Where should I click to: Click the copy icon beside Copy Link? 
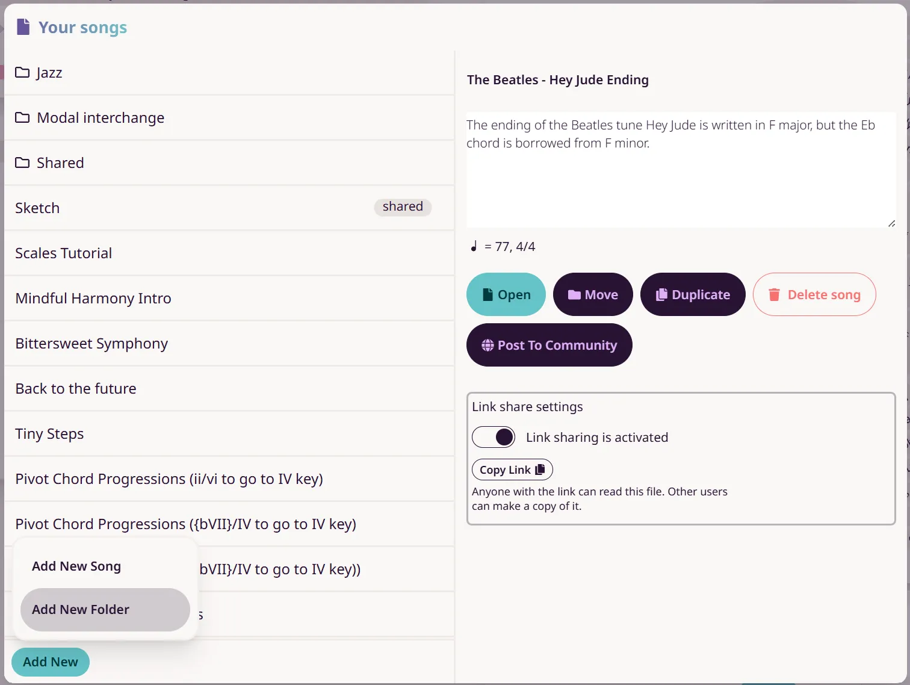click(x=540, y=470)
